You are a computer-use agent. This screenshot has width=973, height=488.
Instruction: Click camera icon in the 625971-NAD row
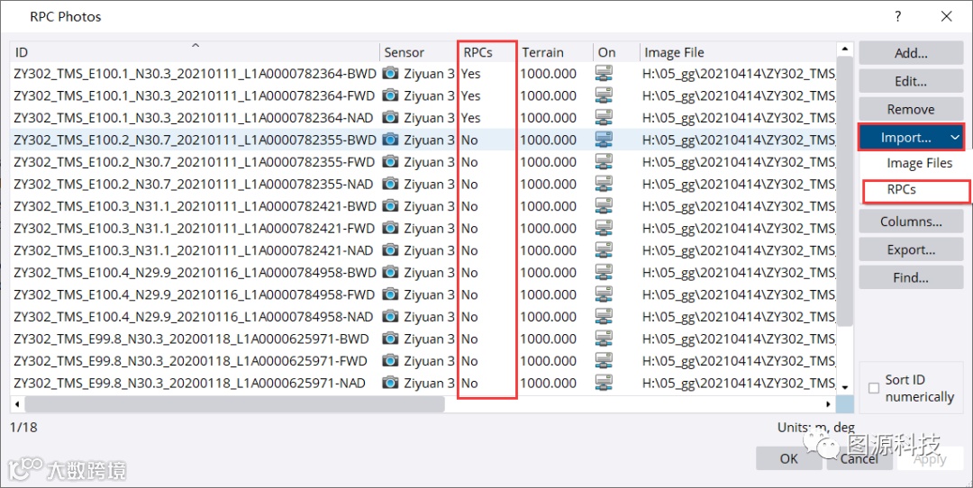tap(390, 384)
